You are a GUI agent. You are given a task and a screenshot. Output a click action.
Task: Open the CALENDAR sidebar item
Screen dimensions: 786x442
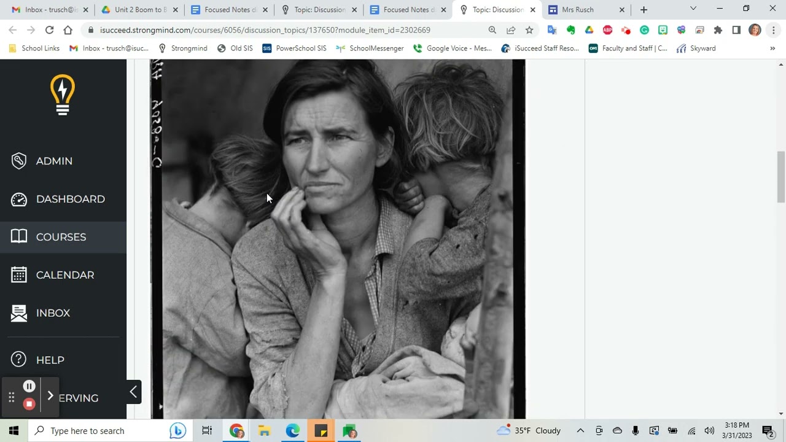click(x=52, y=275)
